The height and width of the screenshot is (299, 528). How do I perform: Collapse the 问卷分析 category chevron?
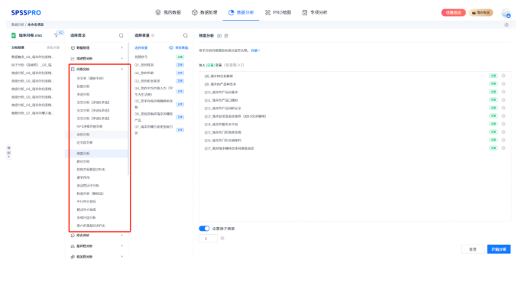click(x=122, y=69)
